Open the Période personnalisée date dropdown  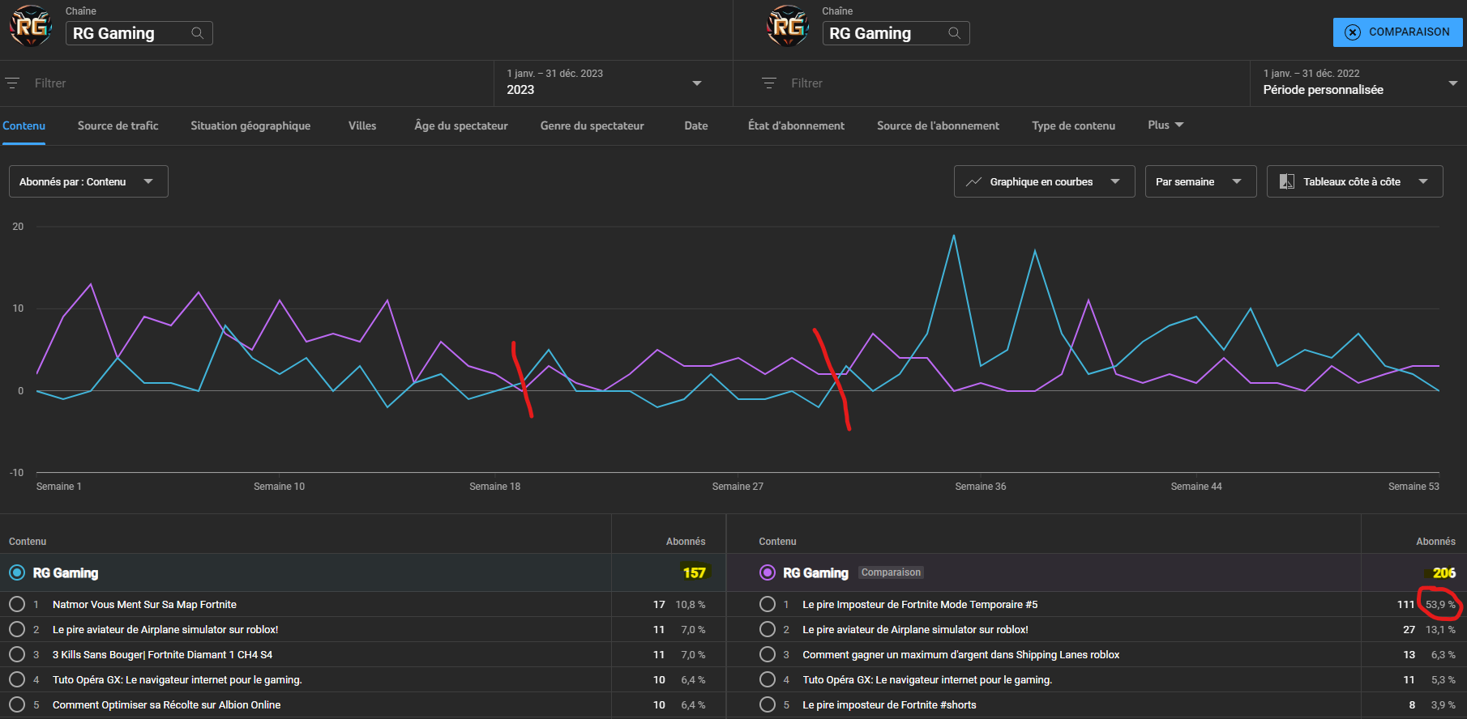click(1358, 83)
